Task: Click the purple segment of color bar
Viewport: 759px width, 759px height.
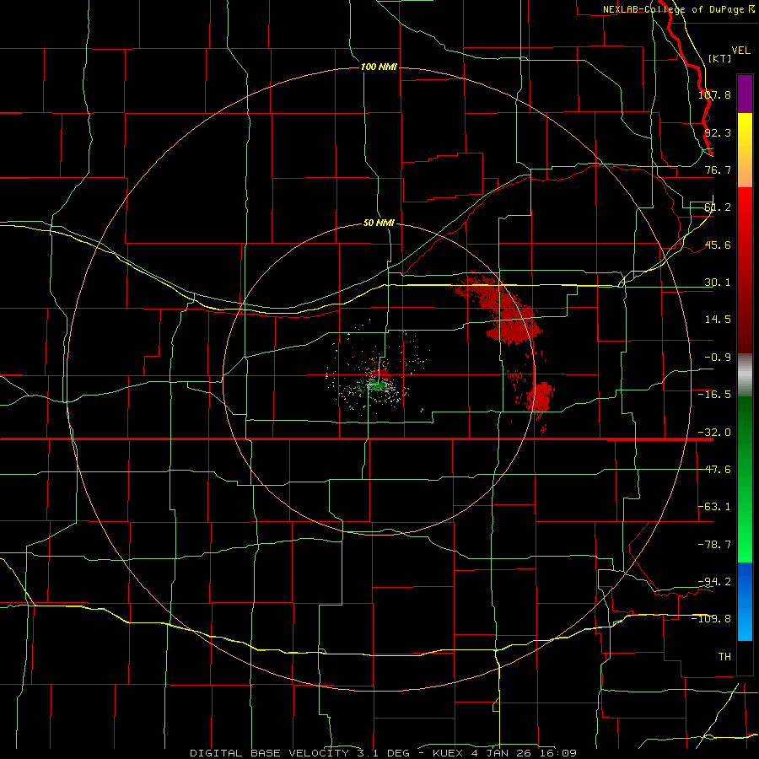Action: [x=745, y=94]
